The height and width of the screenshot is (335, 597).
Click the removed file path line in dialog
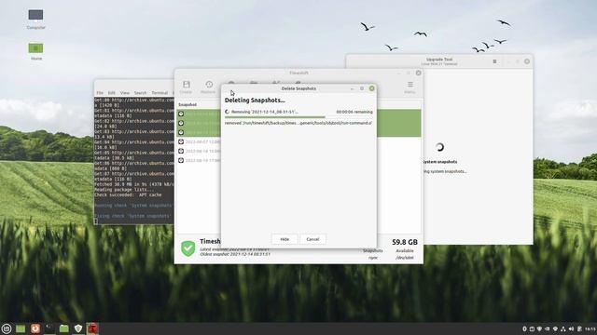[298, 123]
